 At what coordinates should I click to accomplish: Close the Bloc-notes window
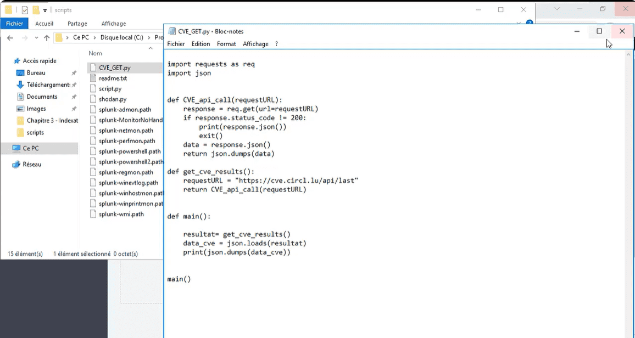pos(622,31)
